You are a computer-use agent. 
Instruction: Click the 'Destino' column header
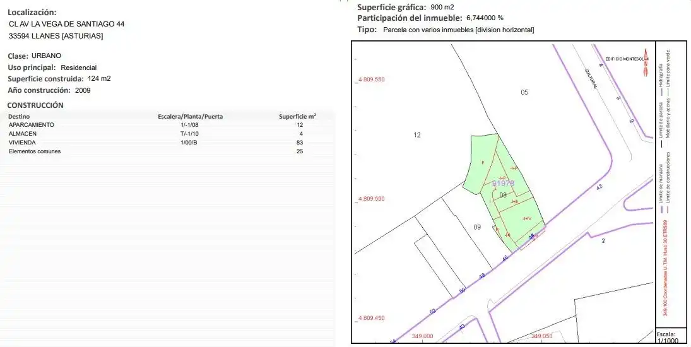coord(19,117)
